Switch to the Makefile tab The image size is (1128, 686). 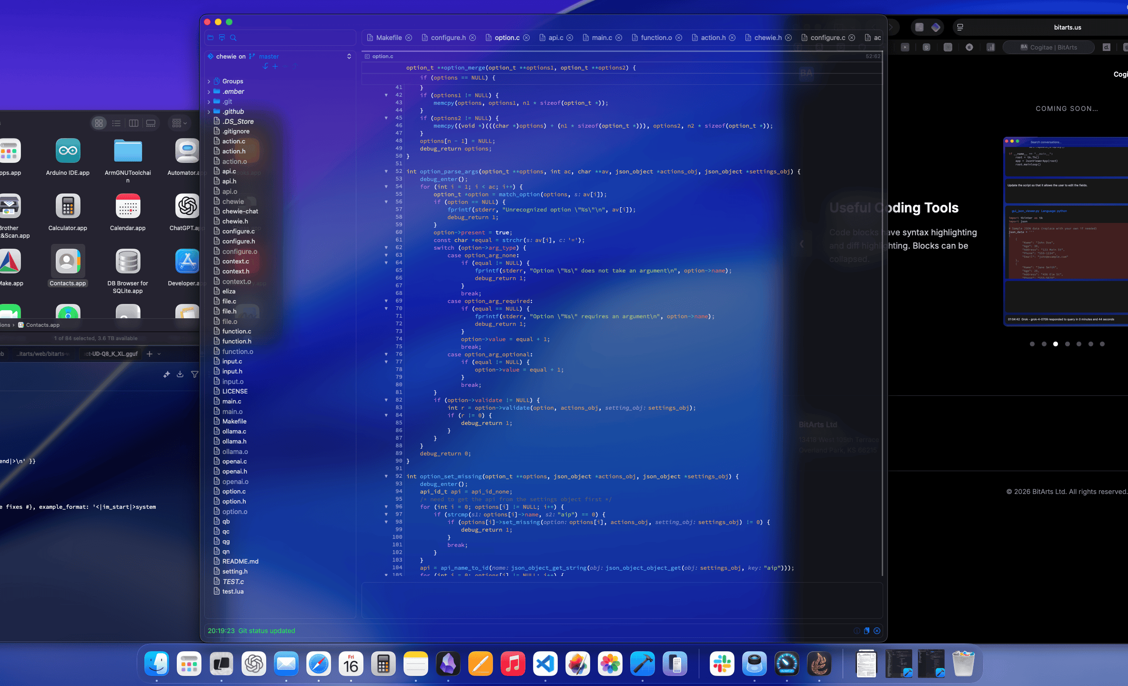click(389, 38)
